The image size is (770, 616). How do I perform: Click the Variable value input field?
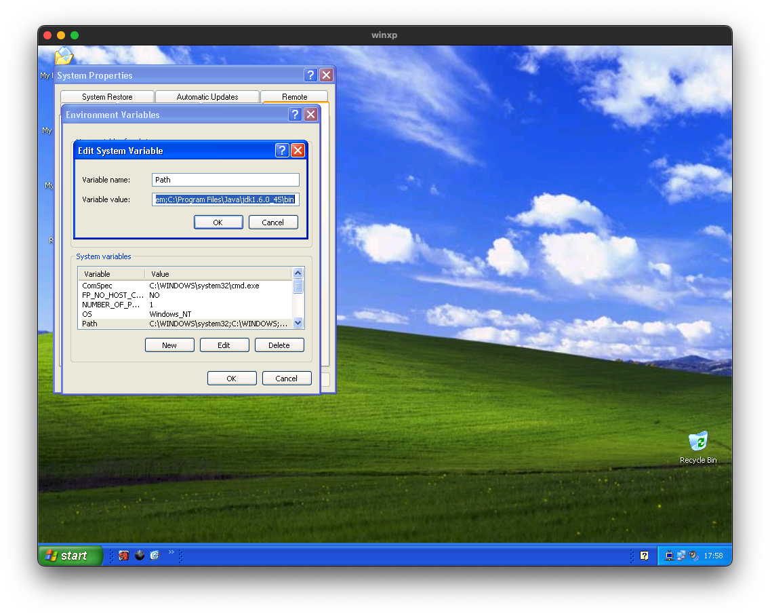coord(226,199)
